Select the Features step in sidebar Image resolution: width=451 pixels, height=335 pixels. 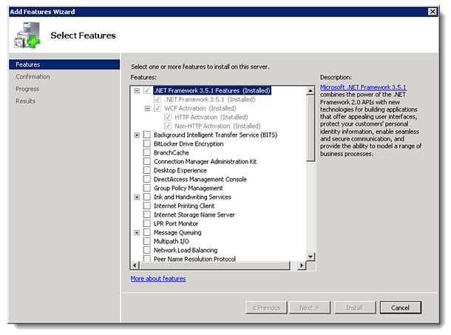(x=64, y=64)
